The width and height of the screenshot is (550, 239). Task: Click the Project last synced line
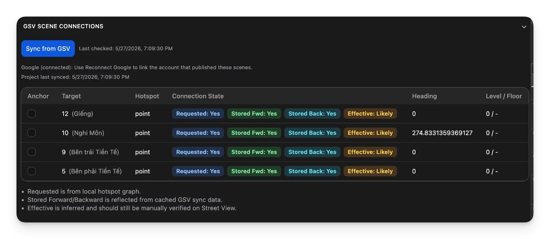tap(75, 77)
